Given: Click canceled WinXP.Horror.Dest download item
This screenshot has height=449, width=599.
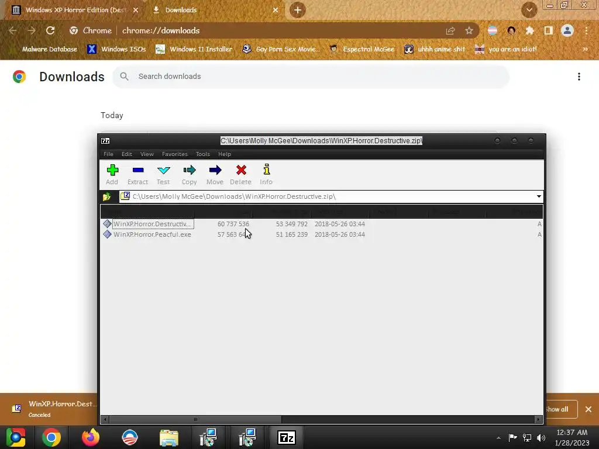Looking at the screenshot, I should (53, 409).
